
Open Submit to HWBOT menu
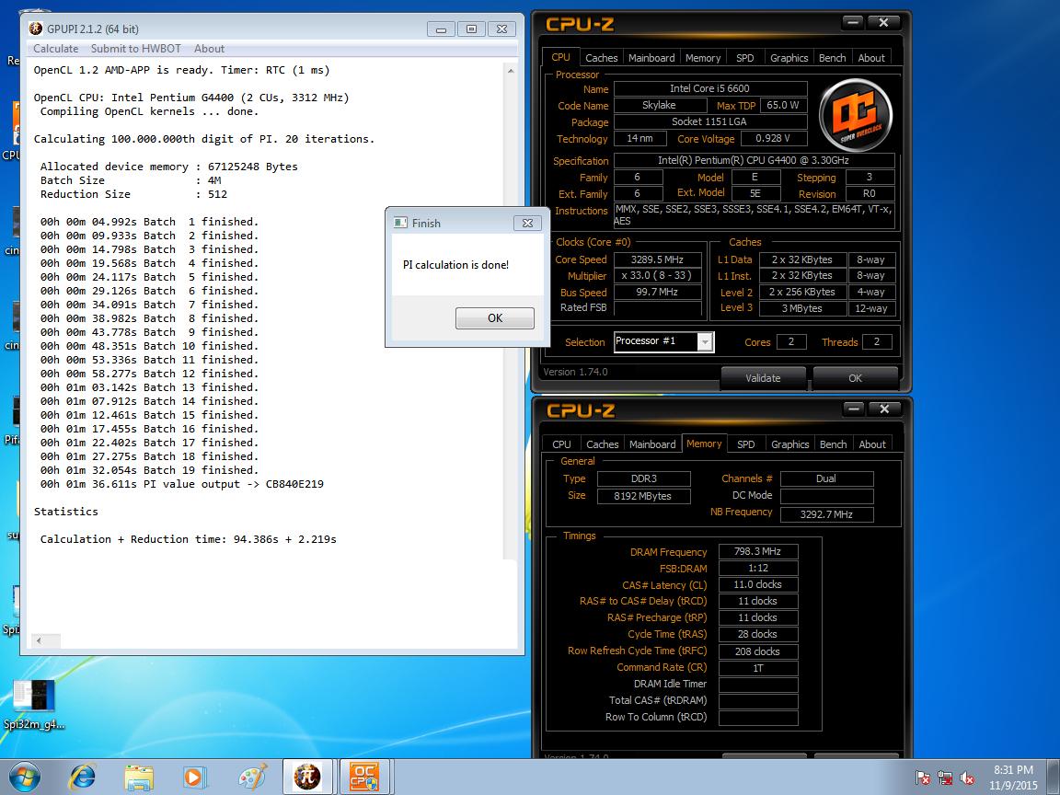point(136,49)
